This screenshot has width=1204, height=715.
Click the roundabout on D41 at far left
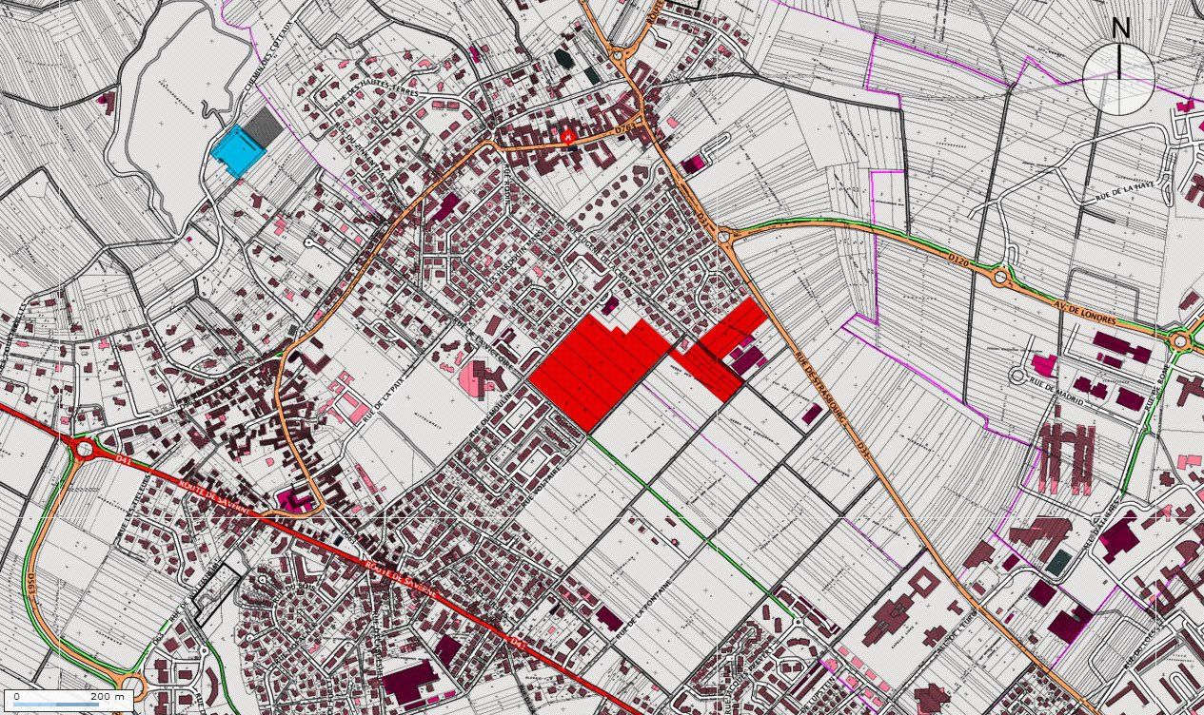(x=84, y=448)
